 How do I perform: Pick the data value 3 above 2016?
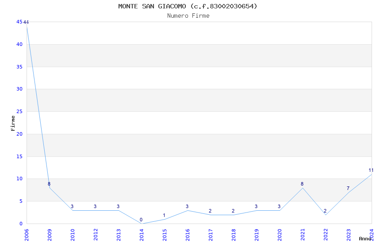187,207
